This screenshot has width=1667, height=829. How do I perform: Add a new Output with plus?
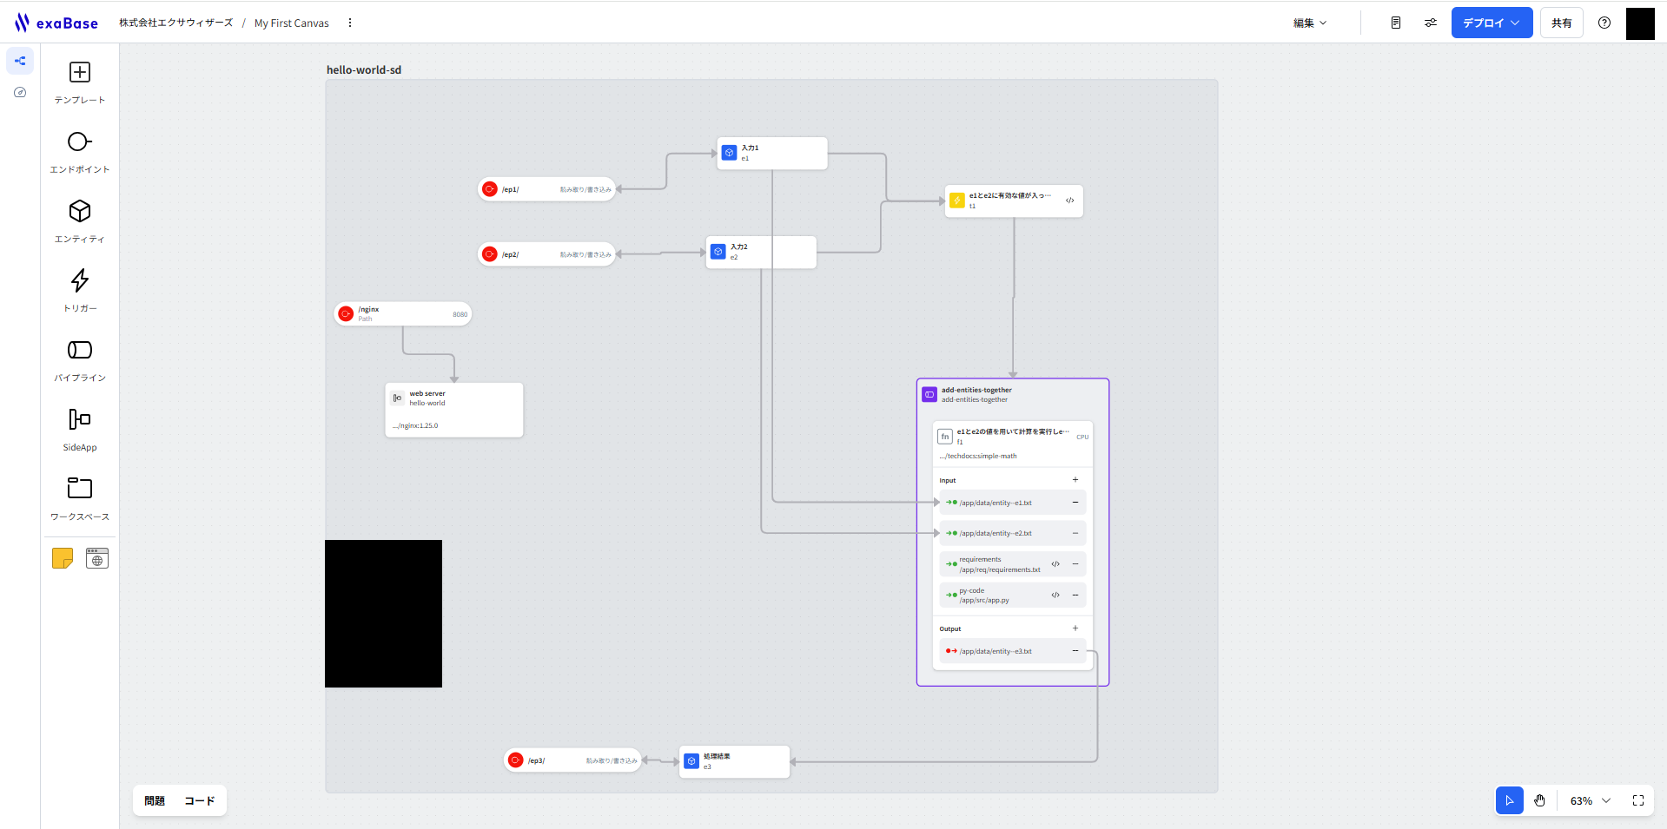point(1075,628)
